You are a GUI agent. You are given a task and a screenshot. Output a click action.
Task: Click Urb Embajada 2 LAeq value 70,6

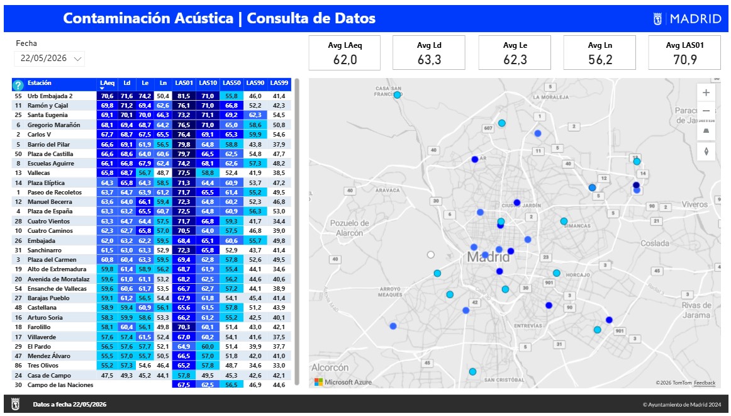pos(107,96)
